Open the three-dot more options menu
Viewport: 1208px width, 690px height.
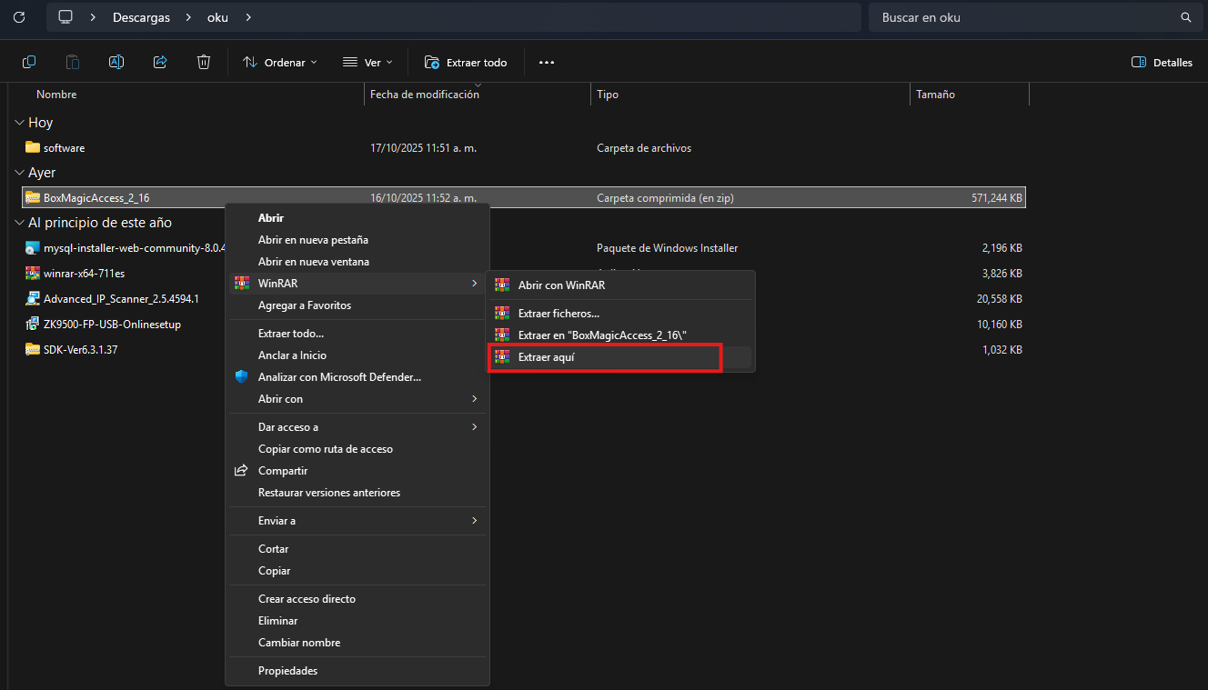(x=547, y=62)
